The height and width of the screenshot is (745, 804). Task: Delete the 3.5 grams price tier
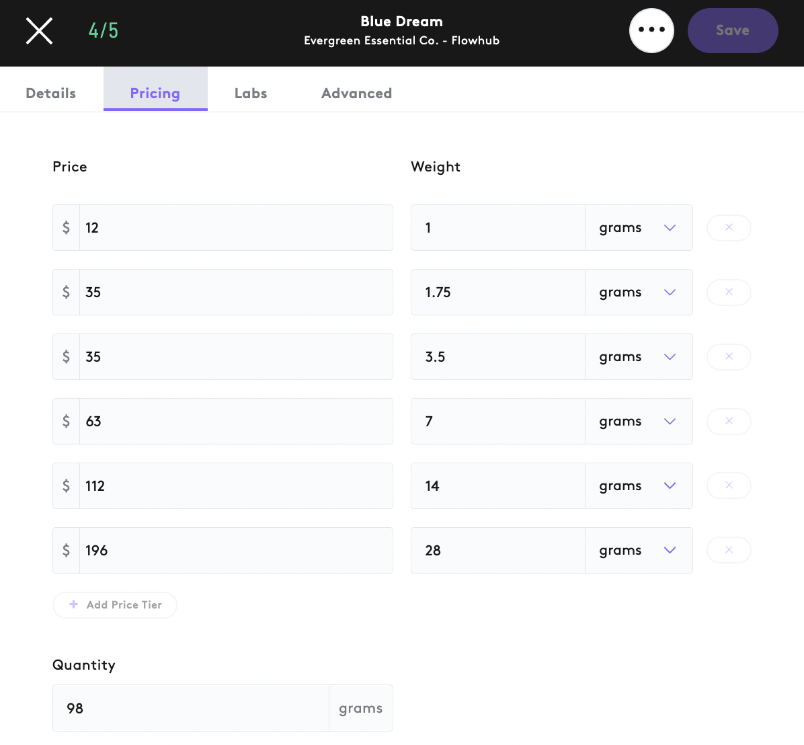point(729,357)
